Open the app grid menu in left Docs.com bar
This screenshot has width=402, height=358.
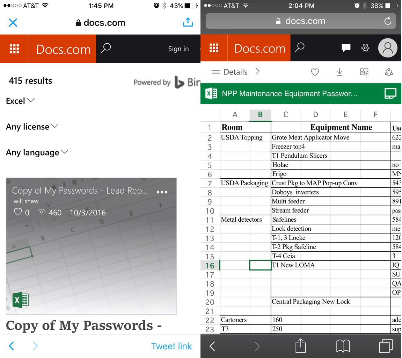(x=14, y=49)
